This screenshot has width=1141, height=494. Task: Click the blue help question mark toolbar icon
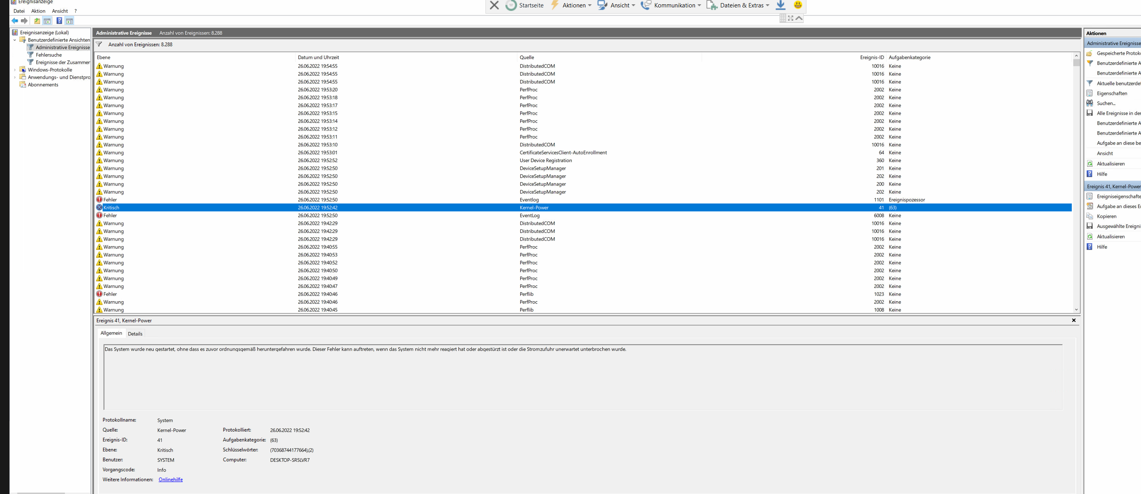59,21
